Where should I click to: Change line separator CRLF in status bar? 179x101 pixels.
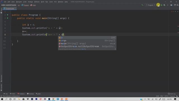pyautogui.click(x=162, y=96)
